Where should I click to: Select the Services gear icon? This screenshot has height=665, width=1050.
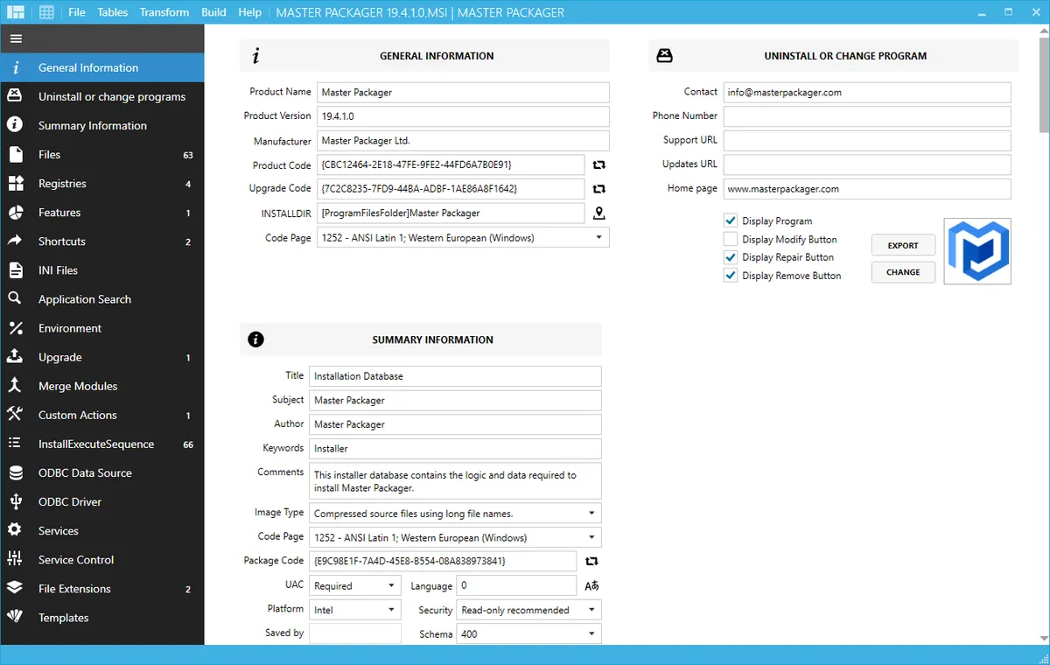15,530
